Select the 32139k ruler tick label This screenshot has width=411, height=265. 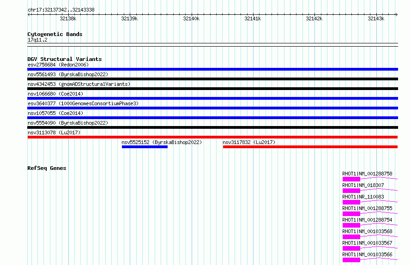129,18
